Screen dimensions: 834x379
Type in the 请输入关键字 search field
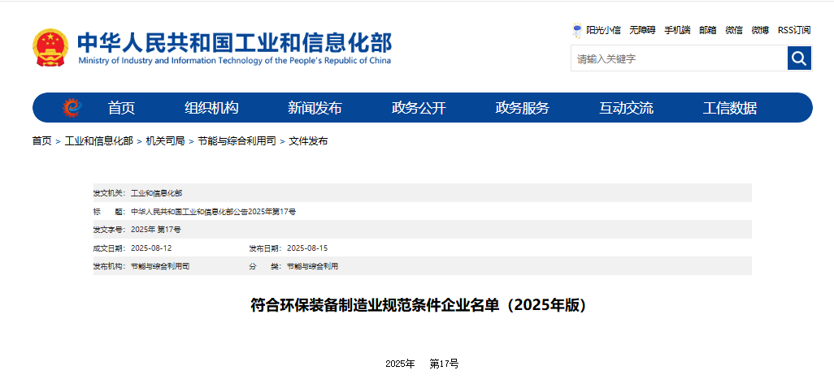[678, 58]
